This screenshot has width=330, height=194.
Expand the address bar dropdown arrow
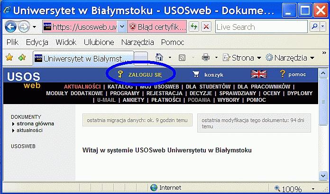122,26
